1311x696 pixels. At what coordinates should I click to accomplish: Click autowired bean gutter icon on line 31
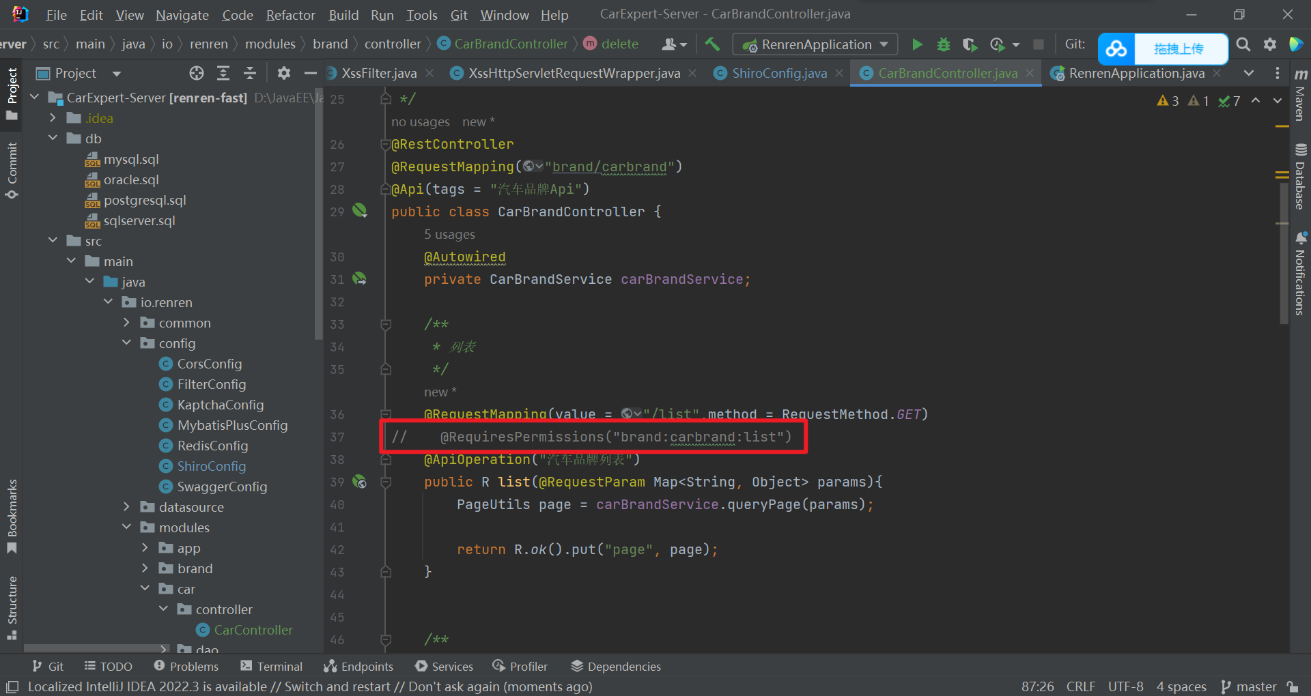tap(360, 278)
